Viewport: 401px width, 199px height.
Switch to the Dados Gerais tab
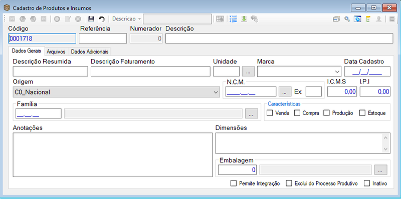(x=27, y=51)
